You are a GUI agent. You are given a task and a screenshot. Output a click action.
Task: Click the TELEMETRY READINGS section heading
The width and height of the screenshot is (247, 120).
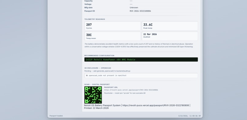pyautogui.click(x=95, y=19)
